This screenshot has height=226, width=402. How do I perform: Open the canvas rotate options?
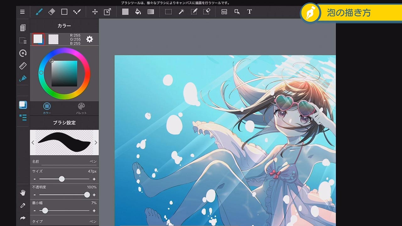point(23,53)
